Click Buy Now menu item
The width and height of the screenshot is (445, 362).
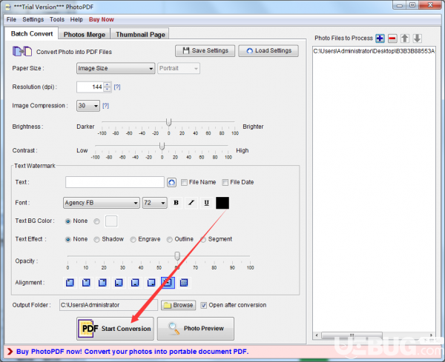click(x=102, y=19)
